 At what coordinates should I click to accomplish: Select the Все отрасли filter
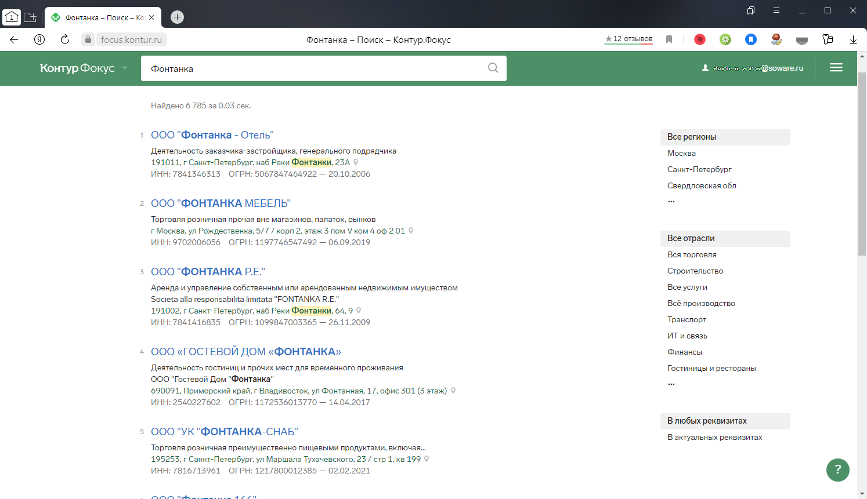[x=725, y=238]
